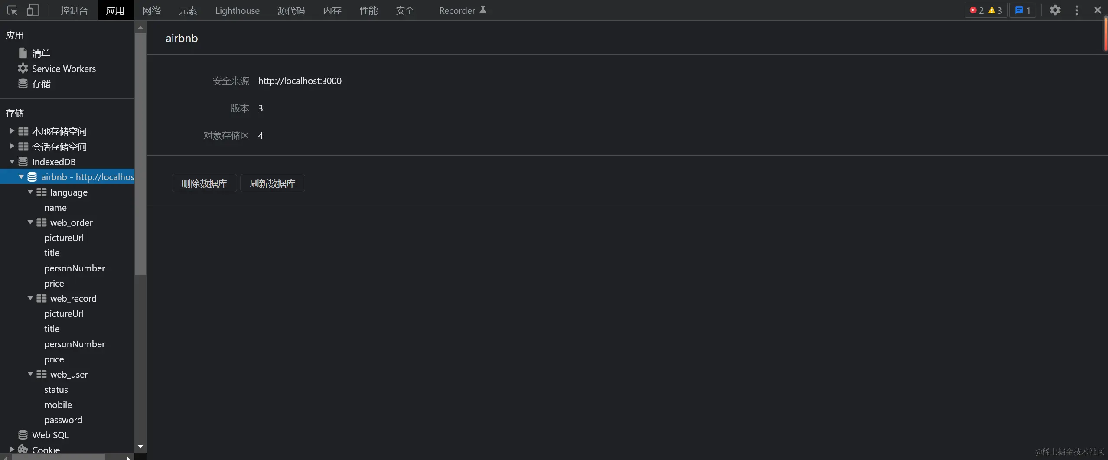Click the sidebar scroll down arrow
Viewport: 1108px width, 460px height.
click(140, 446)
